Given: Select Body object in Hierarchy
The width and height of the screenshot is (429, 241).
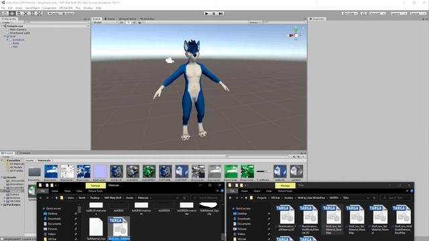Looking at the screenshot, I should tap(16, 43).
